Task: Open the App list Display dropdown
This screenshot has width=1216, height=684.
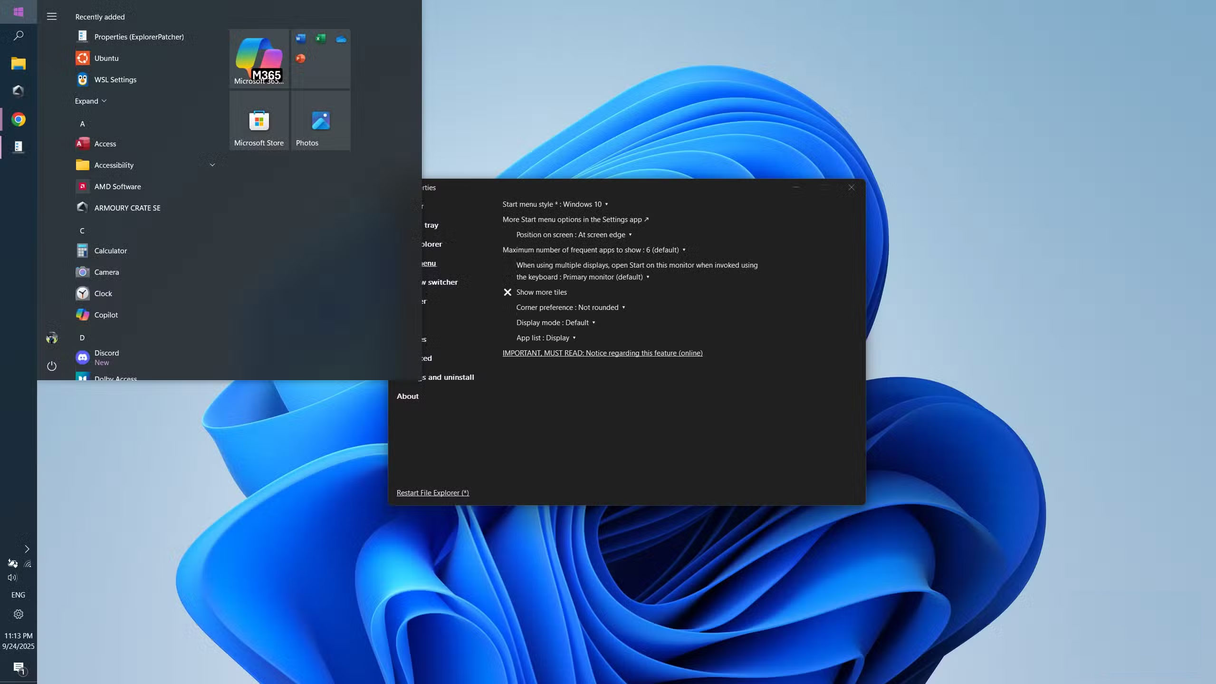Action: point(546,338)
